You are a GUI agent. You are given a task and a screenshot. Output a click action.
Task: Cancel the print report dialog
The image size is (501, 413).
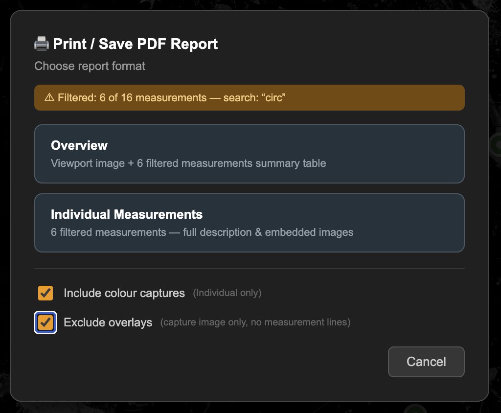(426, 362)
